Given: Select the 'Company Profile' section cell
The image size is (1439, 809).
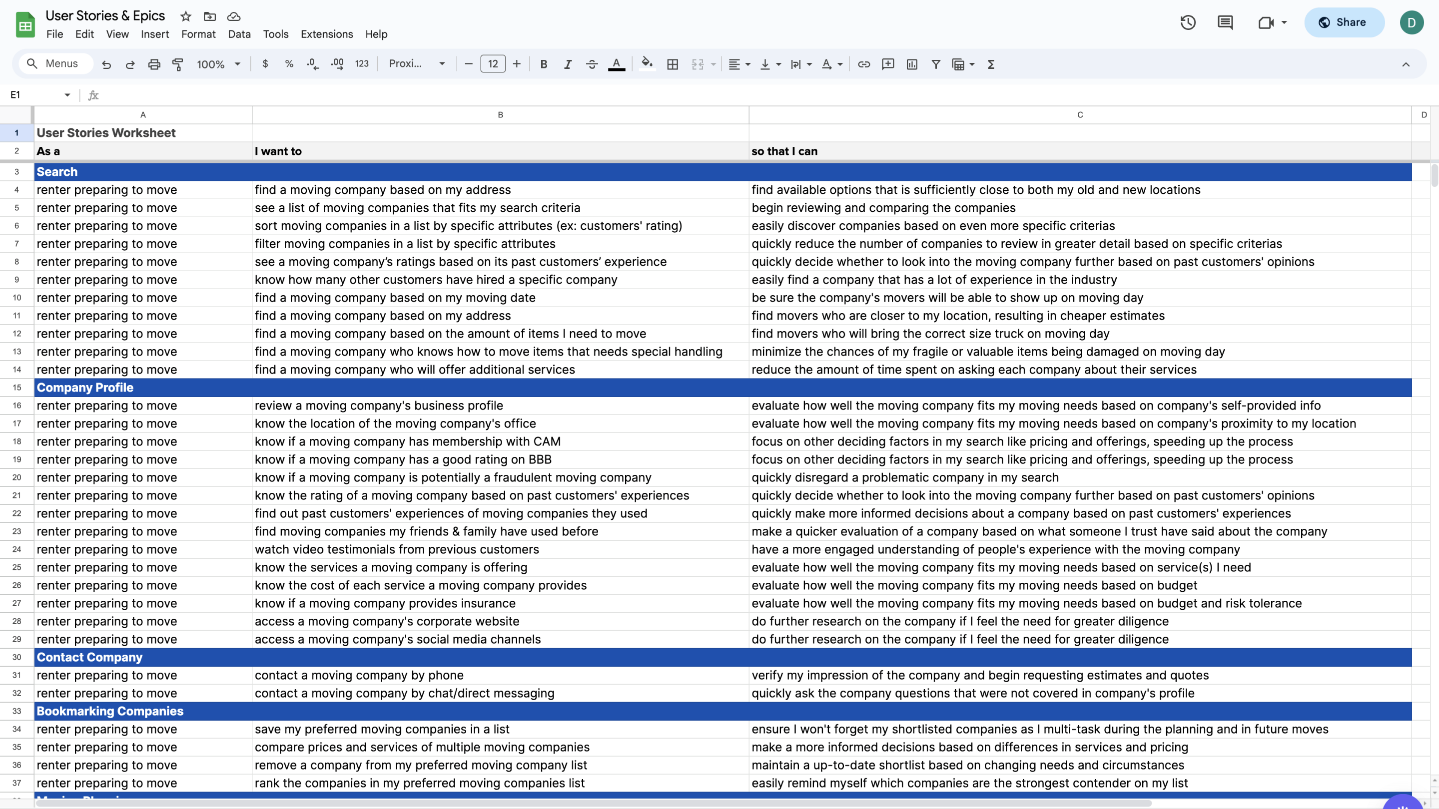Looking at the screenshot, I should pyautogui.click(x=143, y=388).
